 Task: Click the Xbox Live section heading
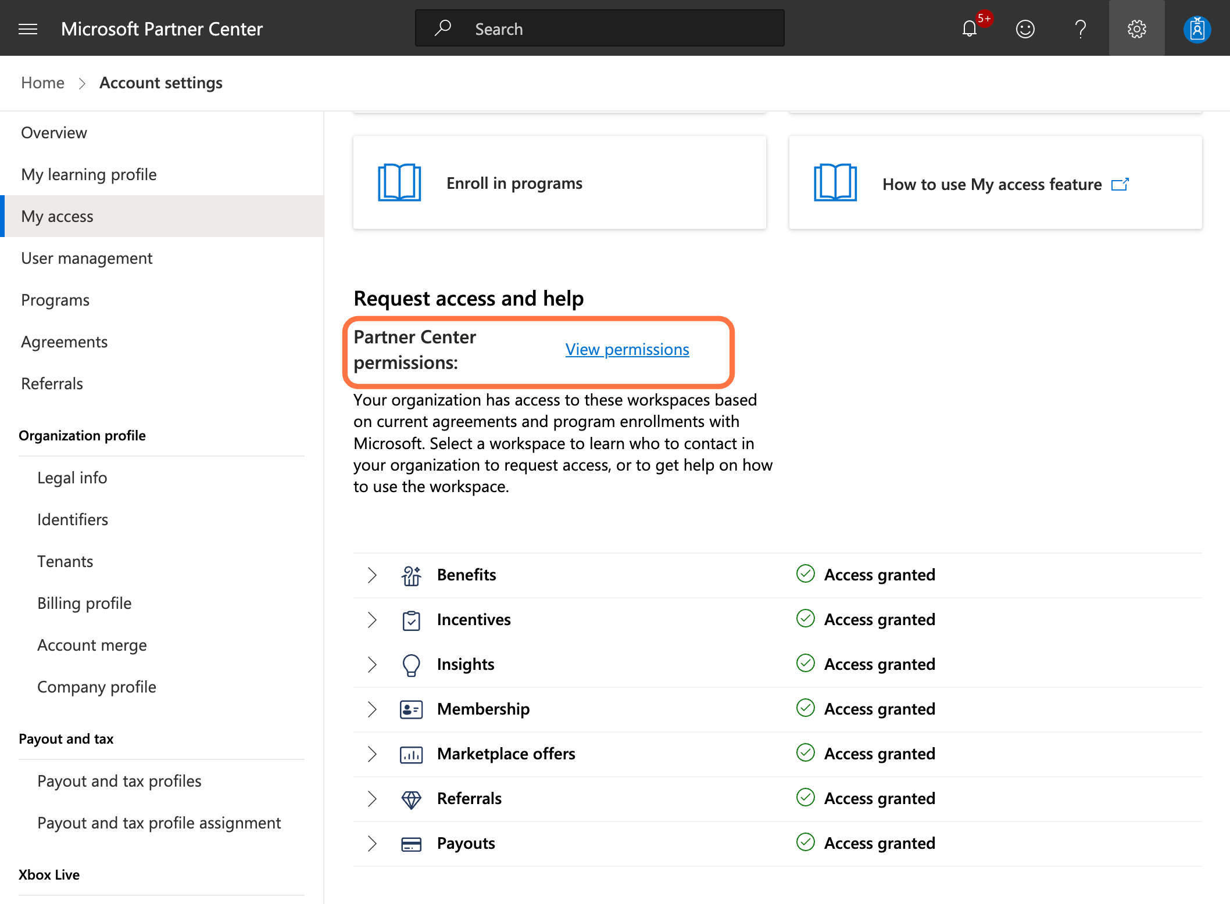click(49, 874)
